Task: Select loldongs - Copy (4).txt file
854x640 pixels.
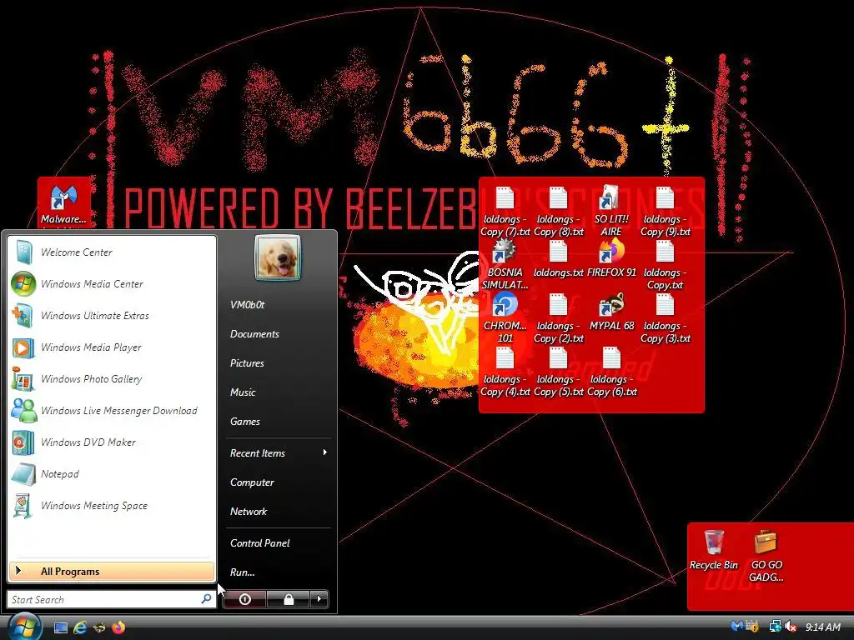Action: pyautogui.click(x=505, y=372)
